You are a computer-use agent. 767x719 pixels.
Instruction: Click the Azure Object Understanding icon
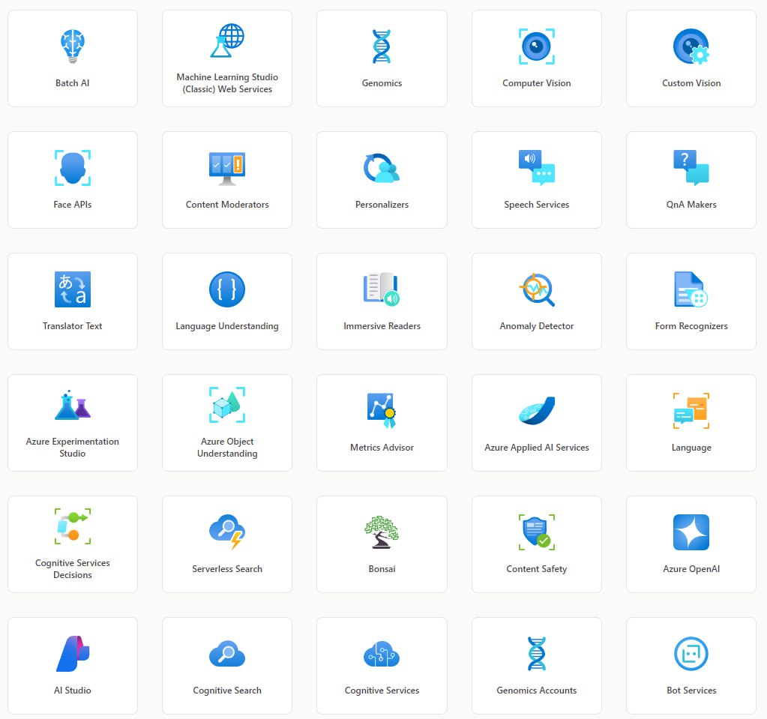[x=227, y=405]
